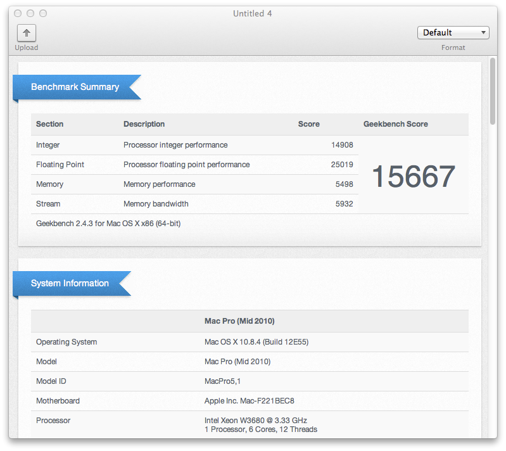Click the Processor row label
This screenshot has height=451, width=506.
pos(53,421)
